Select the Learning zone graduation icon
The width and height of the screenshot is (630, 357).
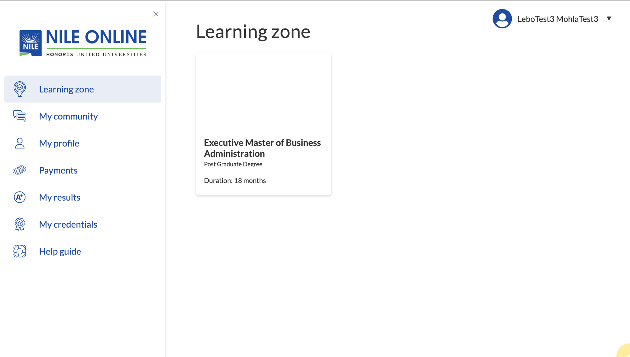pos(20,88)
